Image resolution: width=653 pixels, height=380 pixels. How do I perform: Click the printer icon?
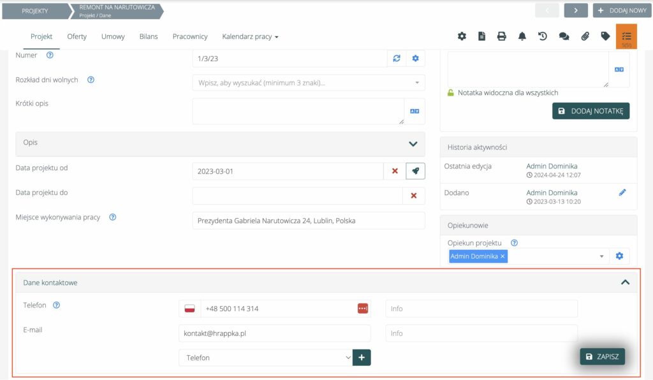click(x=502, y=36)
